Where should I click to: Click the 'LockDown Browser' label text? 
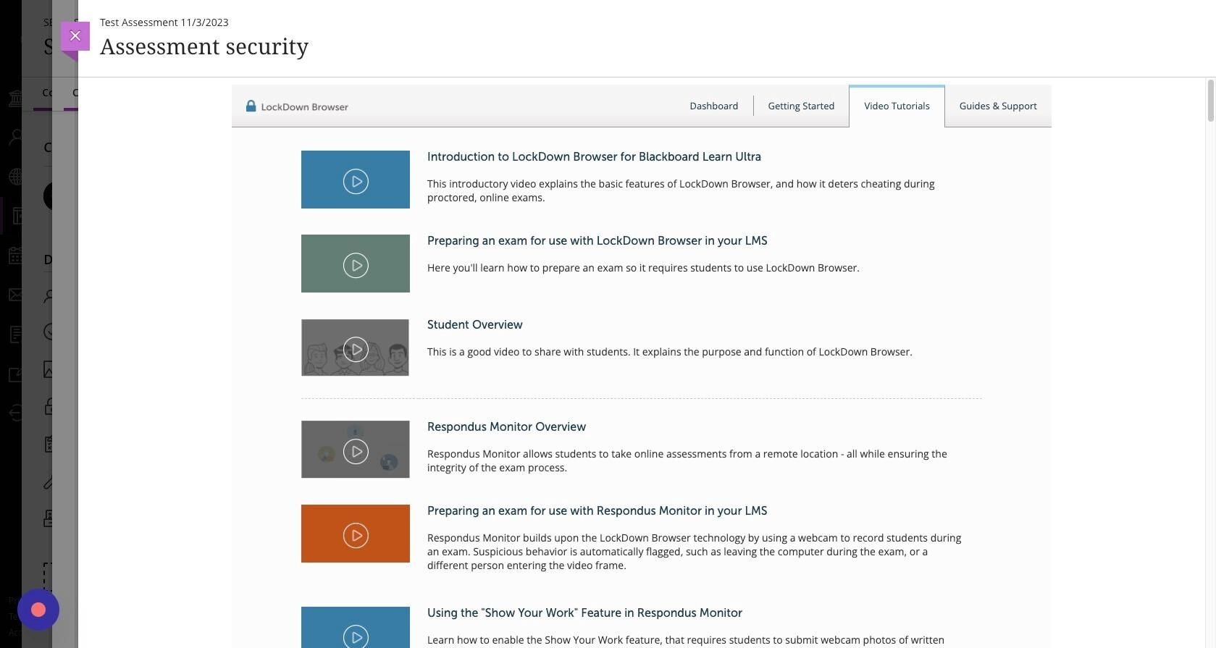304,107
